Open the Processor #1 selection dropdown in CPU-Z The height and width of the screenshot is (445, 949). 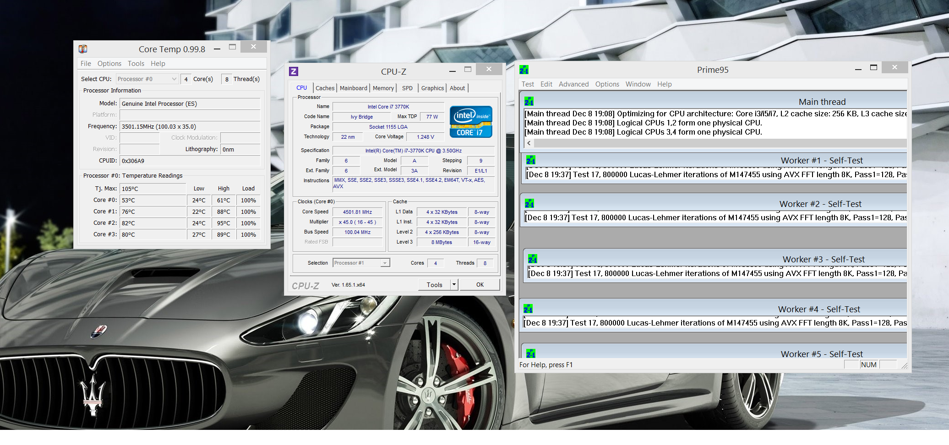361,263
